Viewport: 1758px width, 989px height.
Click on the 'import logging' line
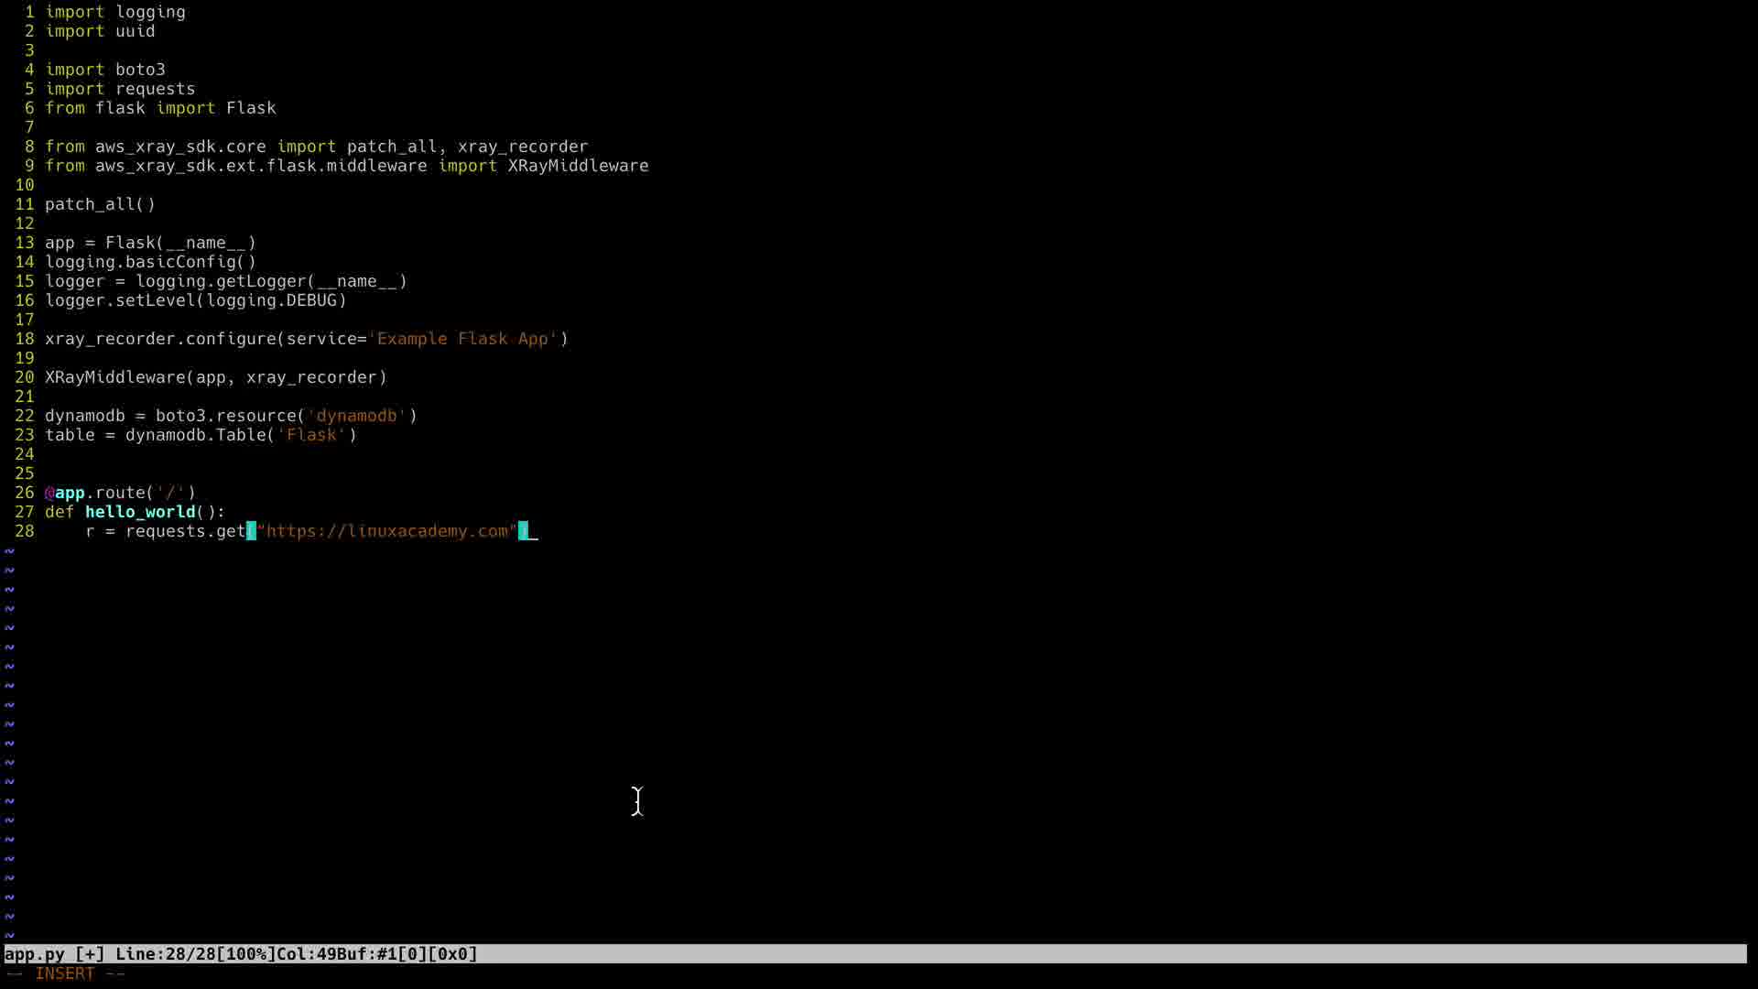tap(115, 12)
